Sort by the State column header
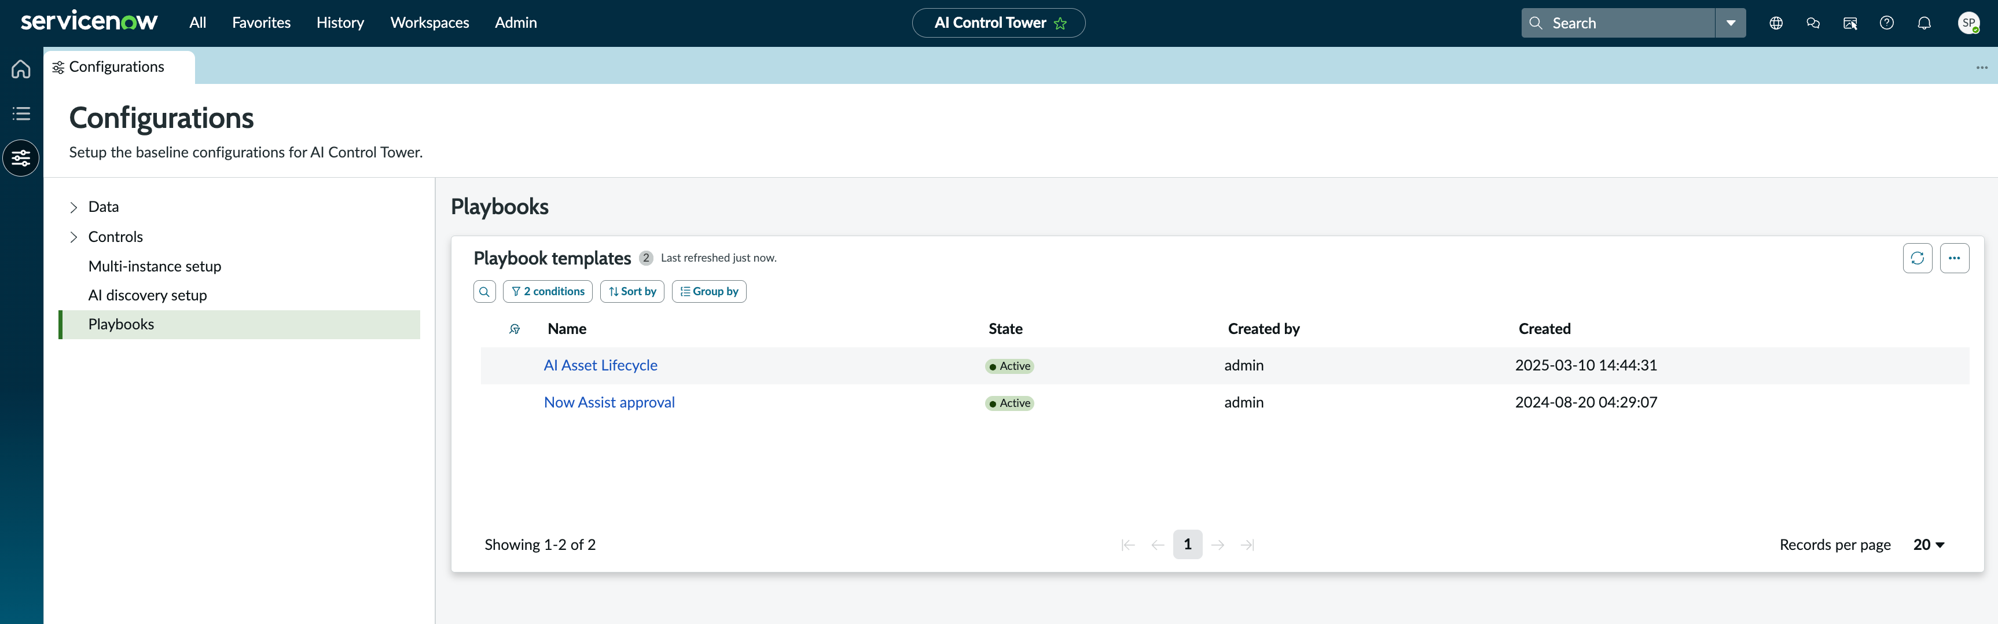Image resolution: width=1998 pixels, height=624 pixels. 1005,329
